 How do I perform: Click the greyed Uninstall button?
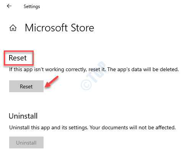coord(26,142)
